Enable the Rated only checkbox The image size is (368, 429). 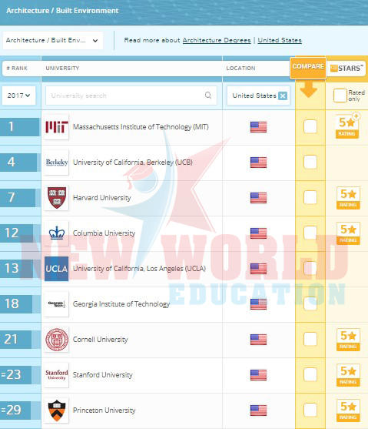pos(340,96)
